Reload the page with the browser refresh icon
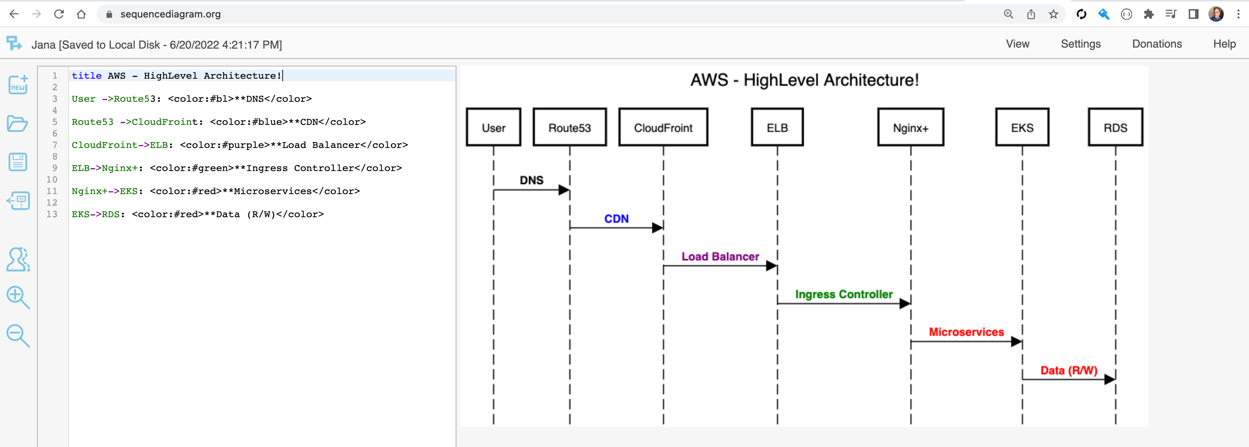This screenshot has height=447, width=1249. 59,14
